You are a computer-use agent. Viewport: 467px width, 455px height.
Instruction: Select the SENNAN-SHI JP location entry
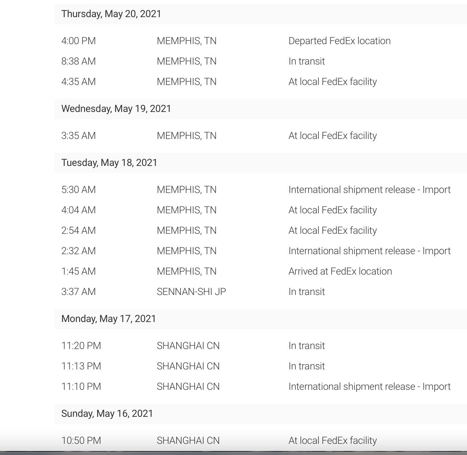coord(191,292)
